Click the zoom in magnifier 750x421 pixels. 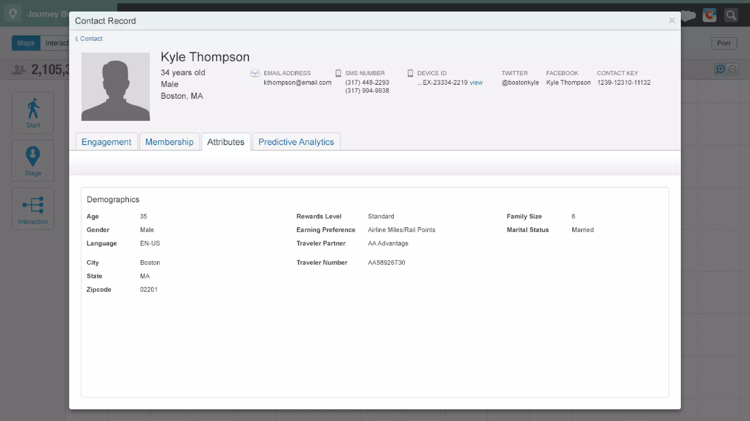coord(720,69)
